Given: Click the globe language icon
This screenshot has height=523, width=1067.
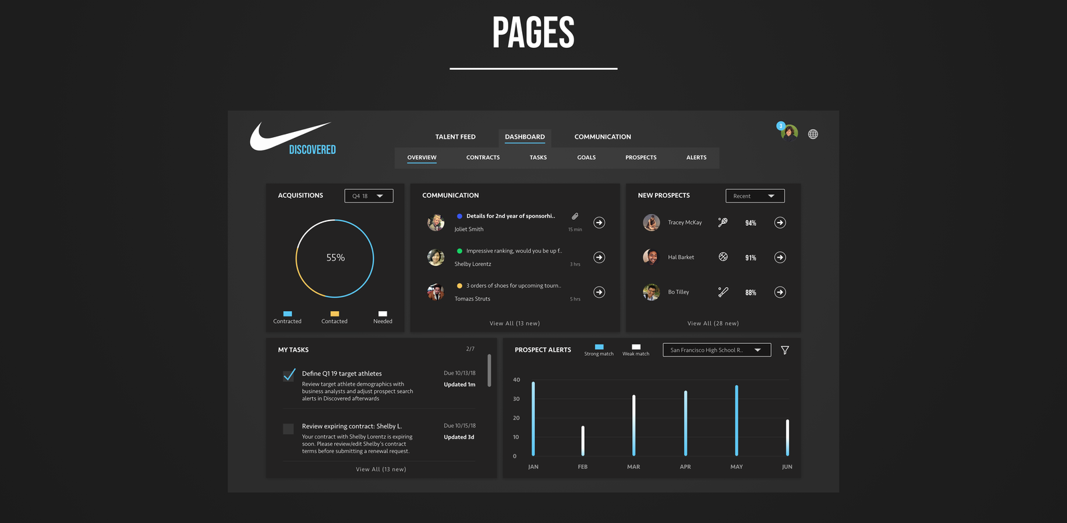Looking at the screenshot, I should [813, 134].
